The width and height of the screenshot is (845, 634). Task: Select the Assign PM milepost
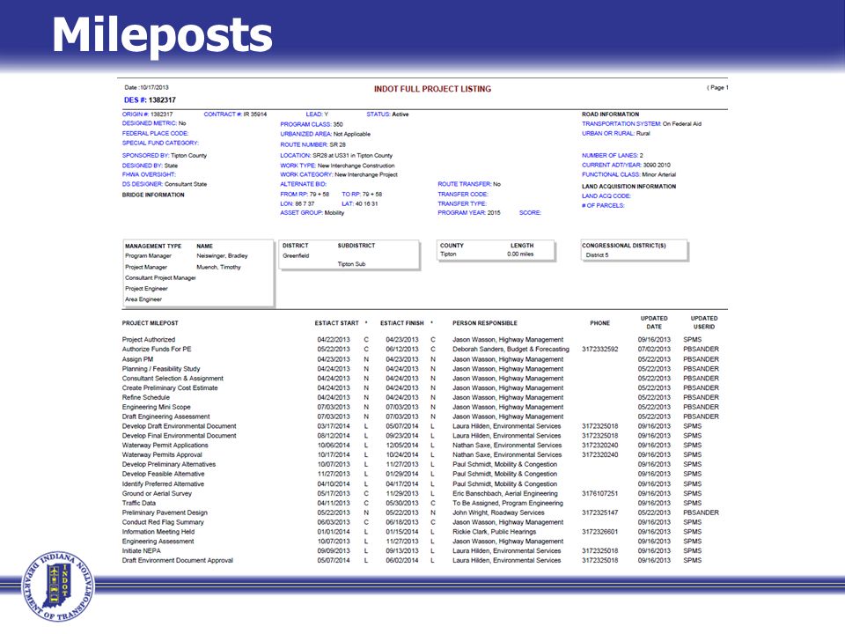point(137,359)
